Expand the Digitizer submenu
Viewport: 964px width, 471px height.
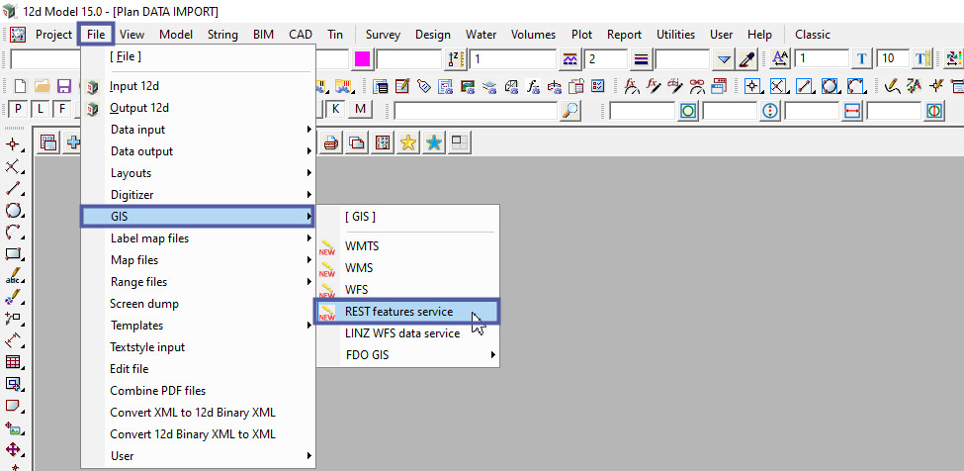198,194
